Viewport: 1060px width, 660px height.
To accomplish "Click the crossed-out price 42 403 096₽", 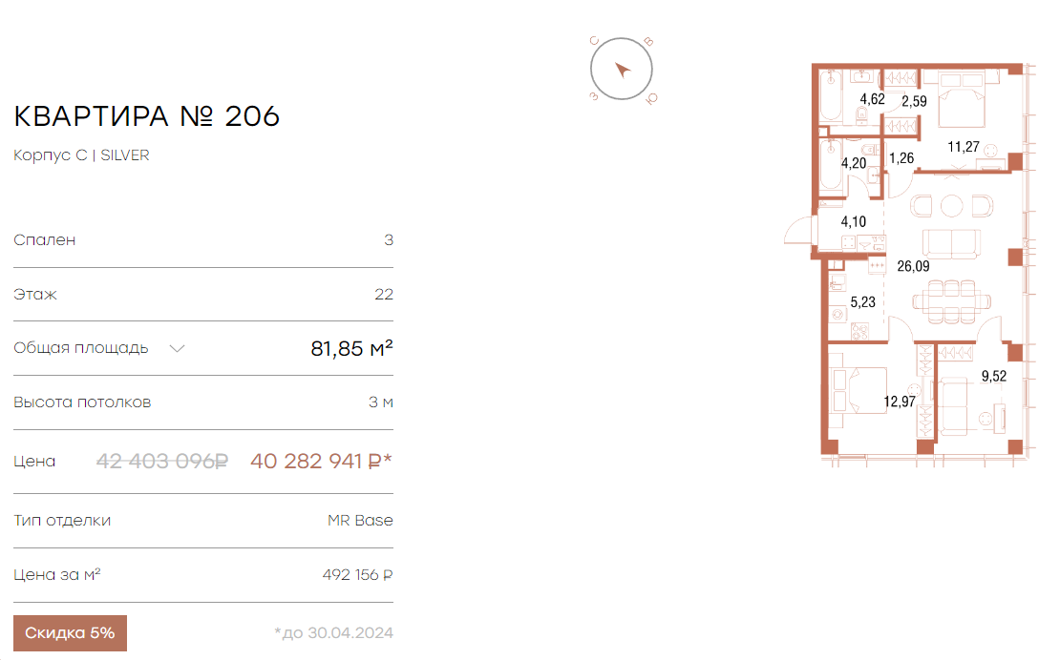I will point(162,462).
